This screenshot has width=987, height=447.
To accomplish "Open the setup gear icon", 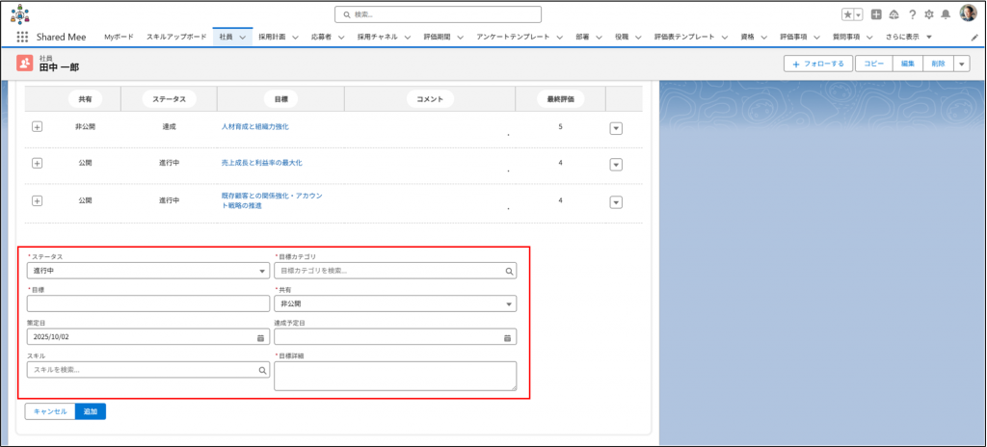I will [x=928, y=14].
